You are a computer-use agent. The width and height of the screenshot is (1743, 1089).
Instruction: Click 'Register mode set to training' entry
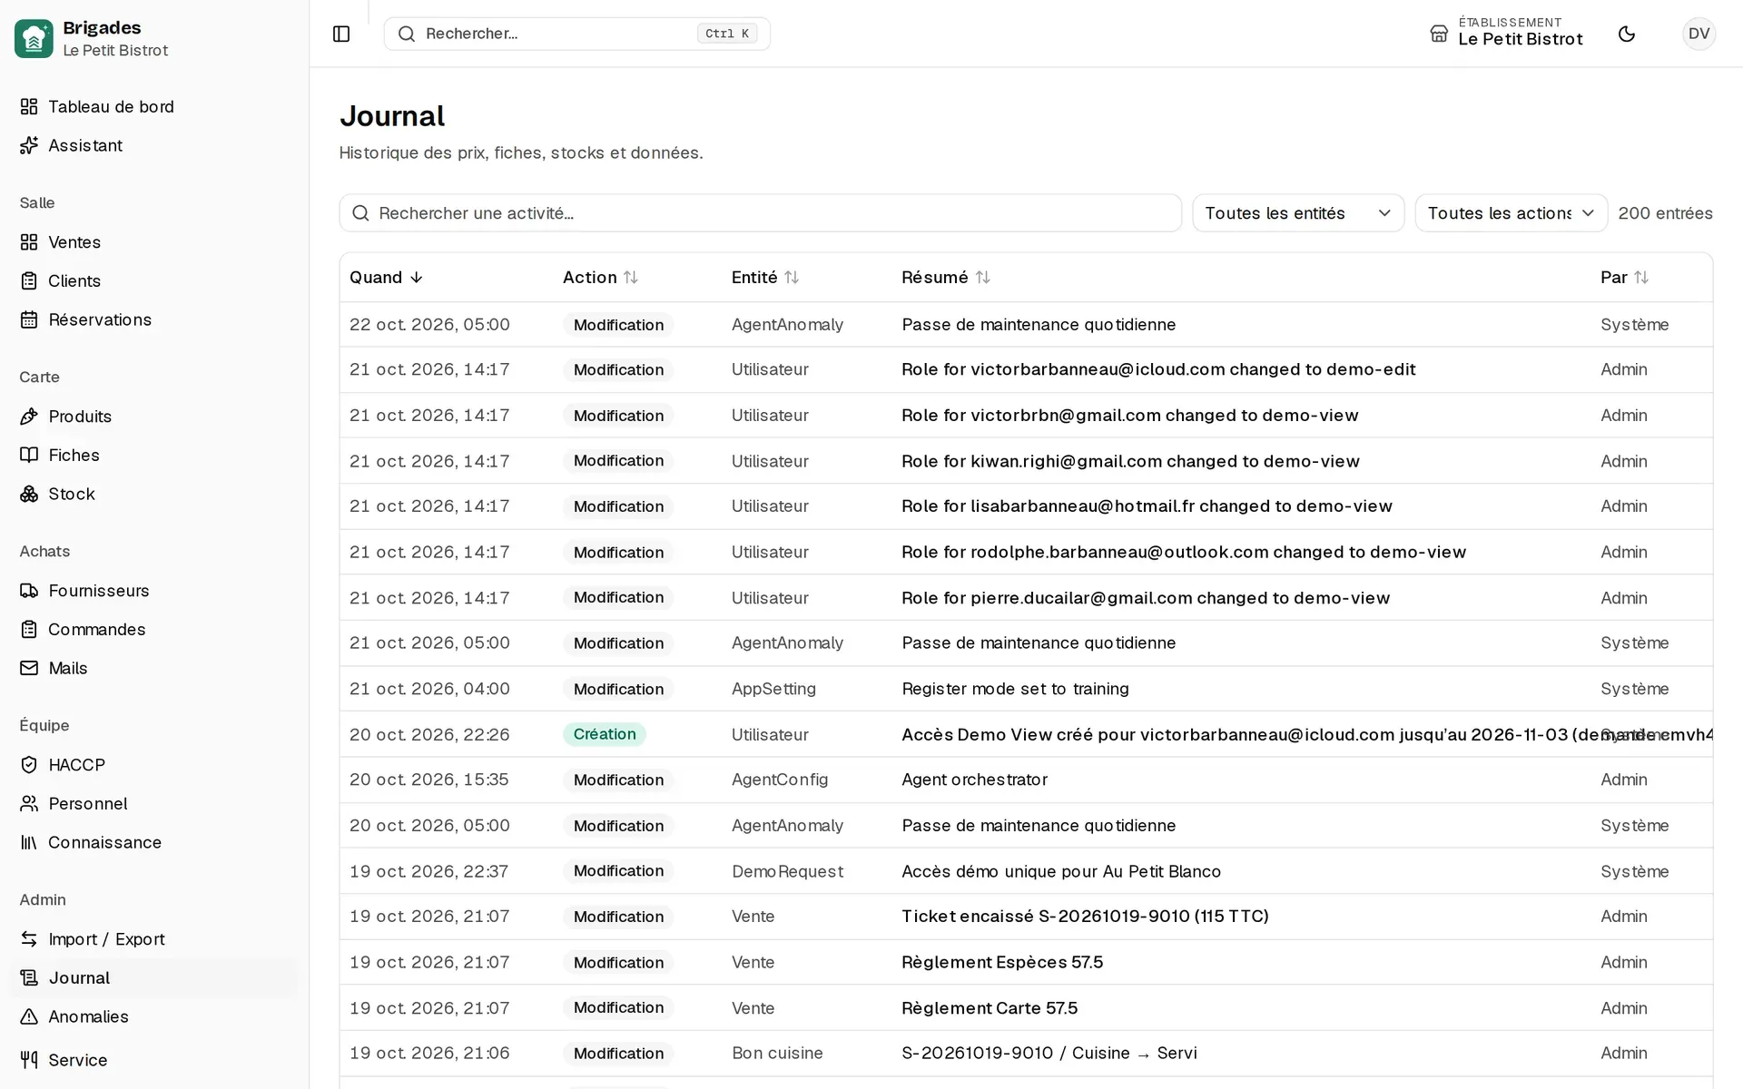1015,689
